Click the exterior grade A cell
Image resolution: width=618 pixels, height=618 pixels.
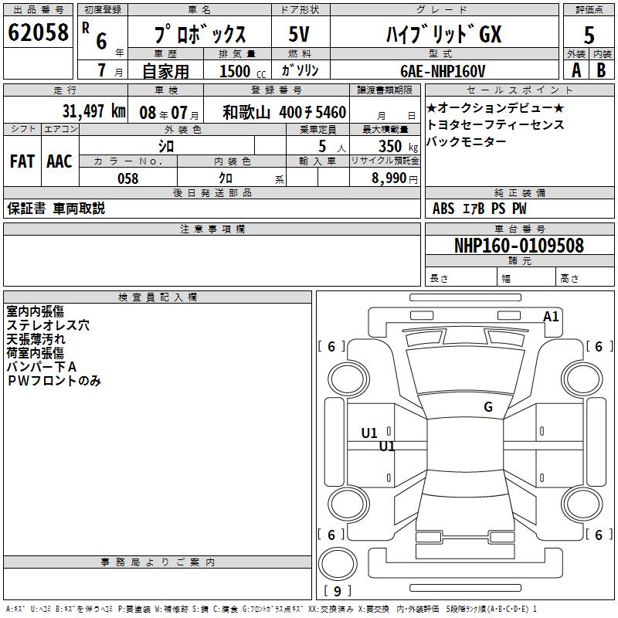click(576, 70)
